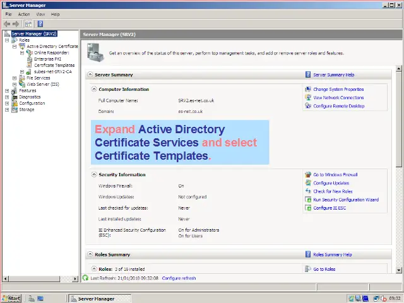404x303 pixels.
Task: Open the Help menu
Action: pyautogui.click(x=55, y=14)
